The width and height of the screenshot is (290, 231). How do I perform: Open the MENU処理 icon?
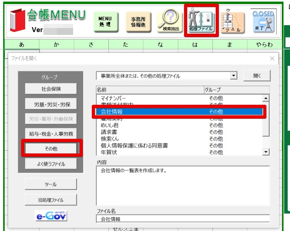click(106, 22)
